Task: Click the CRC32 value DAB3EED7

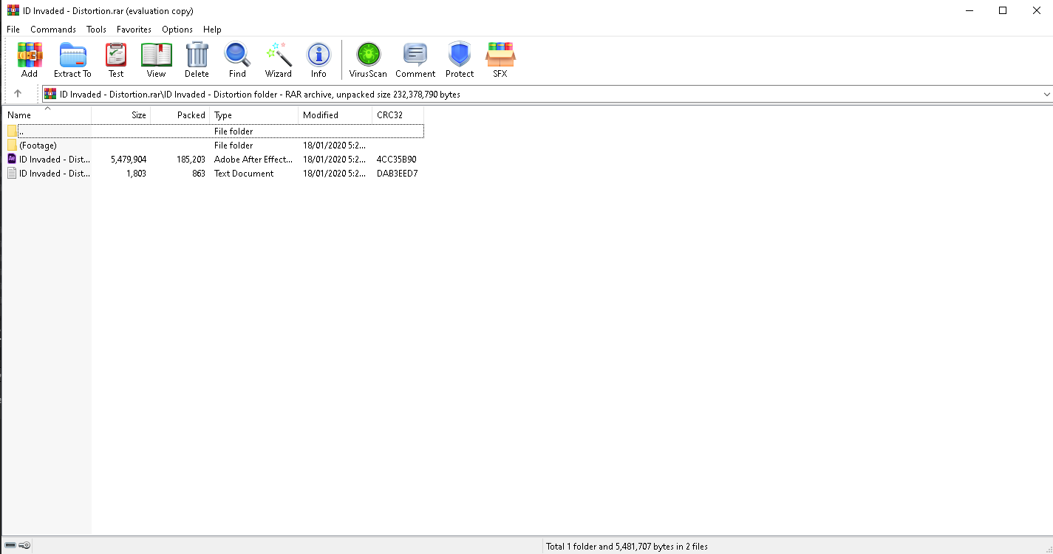Action: pos(398,174)
